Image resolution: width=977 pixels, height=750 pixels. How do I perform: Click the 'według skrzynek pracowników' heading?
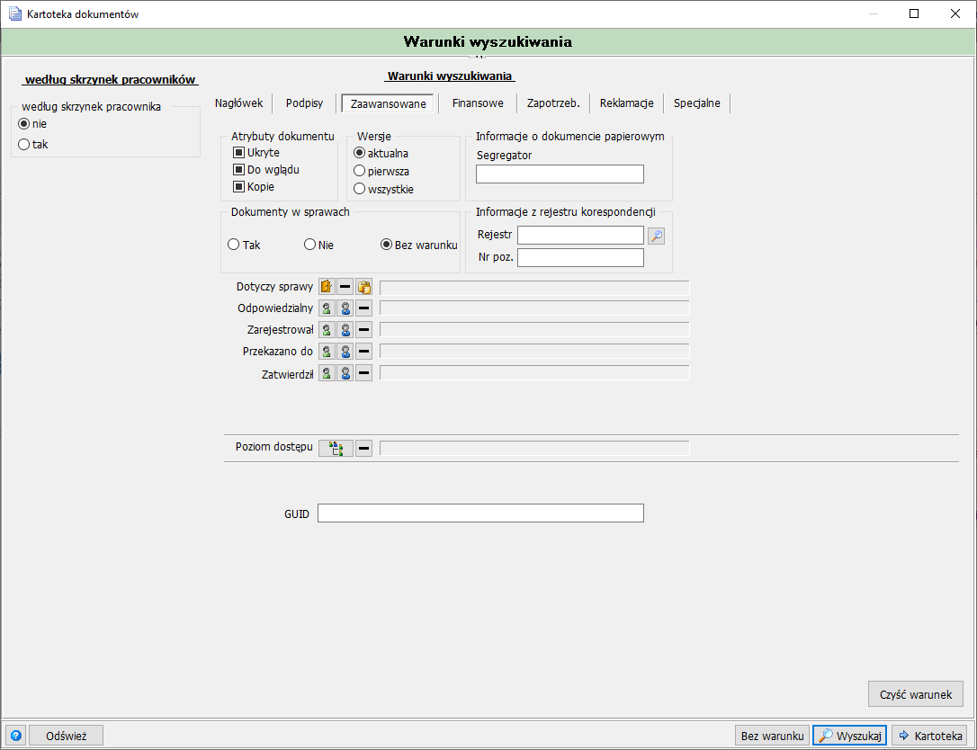coord(111,80)
